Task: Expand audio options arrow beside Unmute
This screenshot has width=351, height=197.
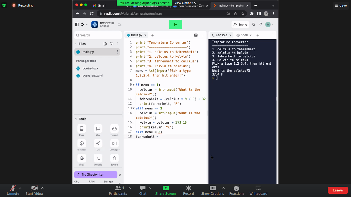Action: tap(20, 188)
